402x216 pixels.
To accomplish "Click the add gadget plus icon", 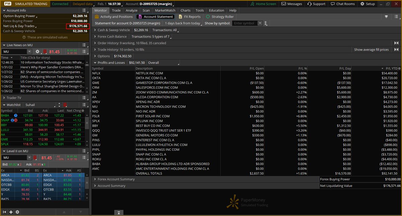I will pos(11,212).
